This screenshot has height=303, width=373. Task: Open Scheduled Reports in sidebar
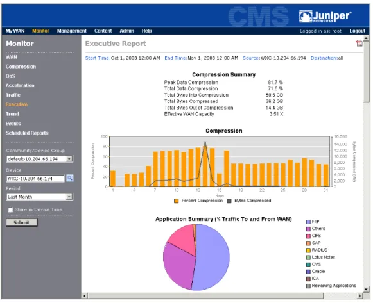(x=27, y=133)
